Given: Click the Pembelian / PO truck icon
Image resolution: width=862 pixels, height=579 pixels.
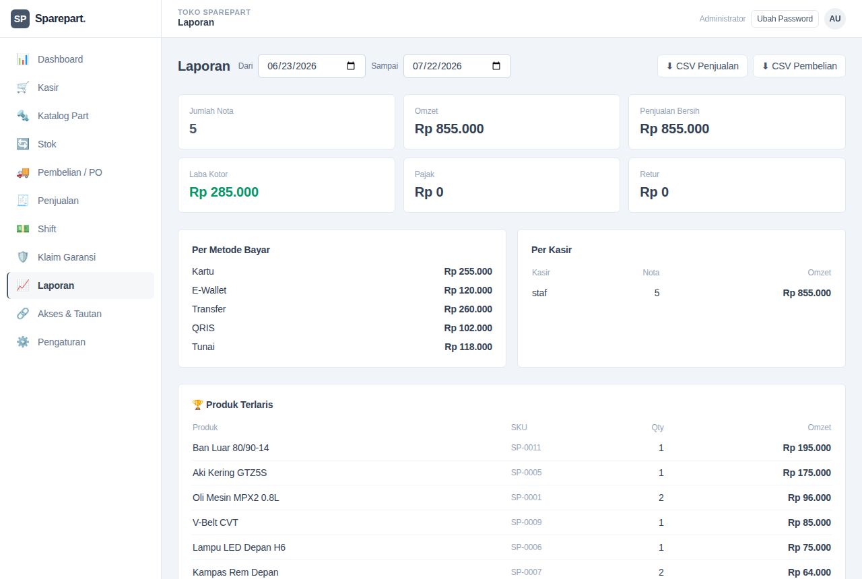Looking at the screenshot, I should click(23, 172).
